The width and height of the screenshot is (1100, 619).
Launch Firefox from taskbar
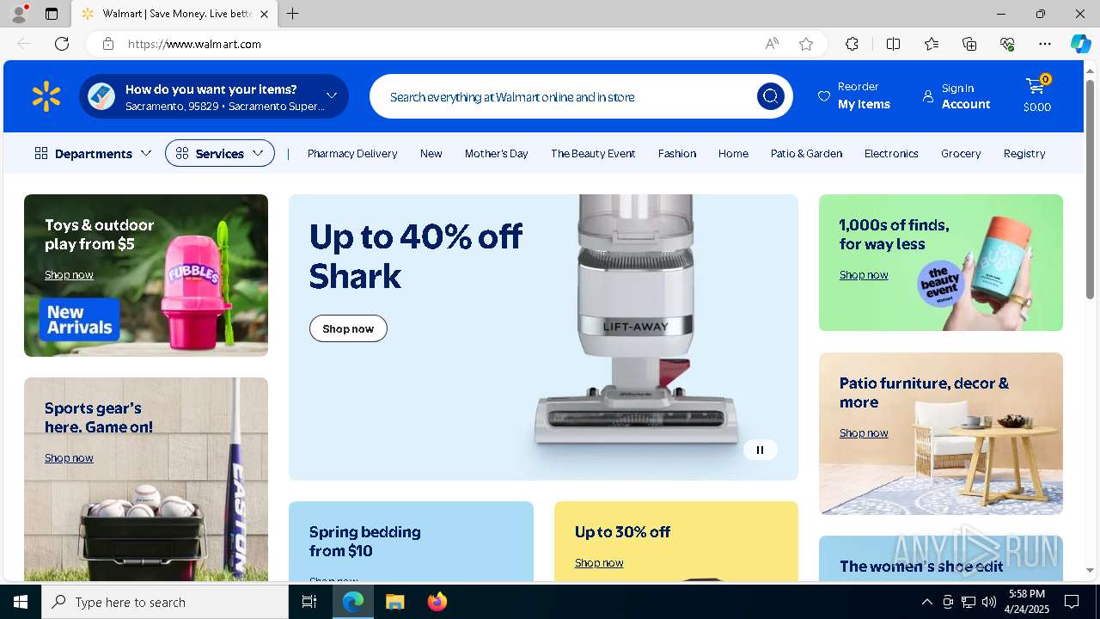click(x=437, y=602)
